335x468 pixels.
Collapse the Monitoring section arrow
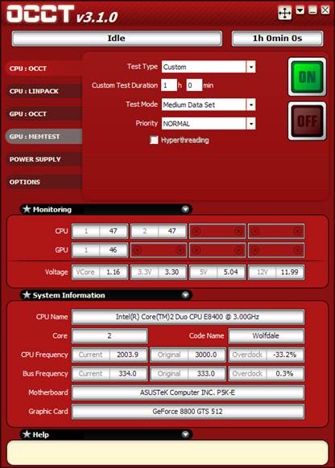[x=185, y=209]
